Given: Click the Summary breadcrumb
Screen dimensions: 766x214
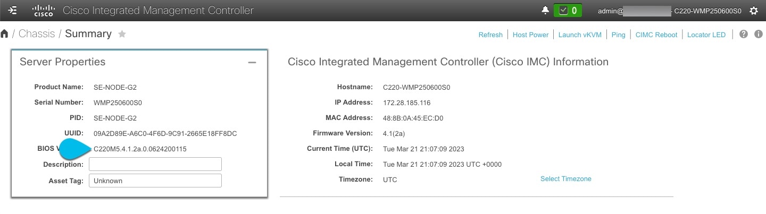Looking at the screenshot, I should point(88,34).
